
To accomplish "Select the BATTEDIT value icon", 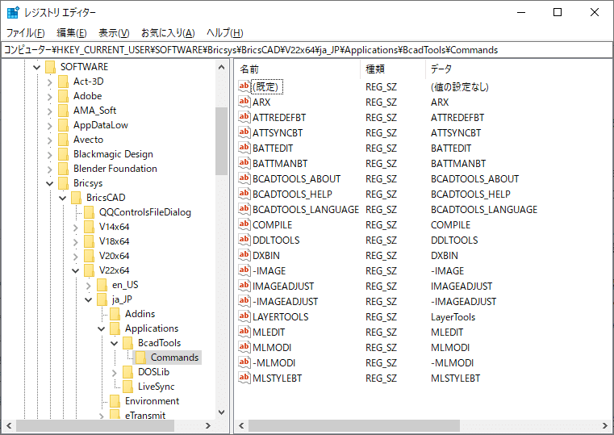I will coord(244,148).
